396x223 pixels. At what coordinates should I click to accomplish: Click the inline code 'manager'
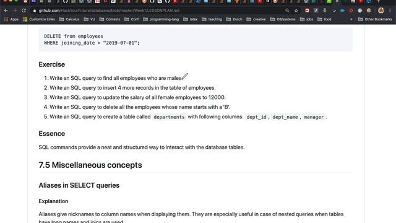(x=314, y=117)
